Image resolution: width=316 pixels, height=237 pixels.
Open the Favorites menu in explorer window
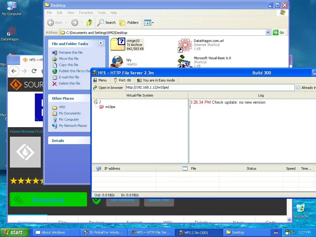(x=86, y=13)
